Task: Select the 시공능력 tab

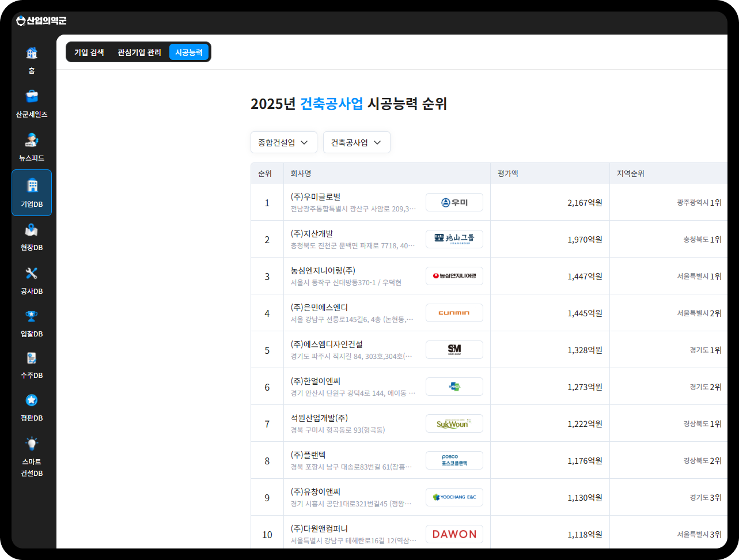Action: [x=189, y=52]
